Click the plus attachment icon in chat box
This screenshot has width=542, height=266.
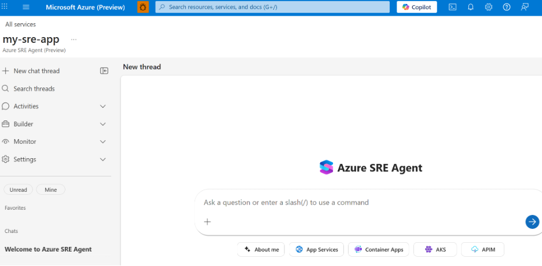(207, 221)
